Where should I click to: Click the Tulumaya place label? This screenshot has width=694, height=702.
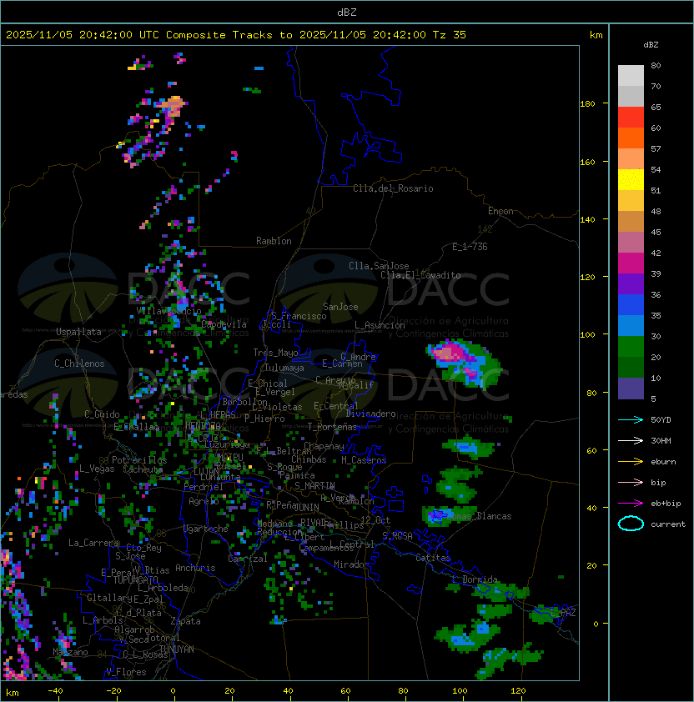coord(284,368)
